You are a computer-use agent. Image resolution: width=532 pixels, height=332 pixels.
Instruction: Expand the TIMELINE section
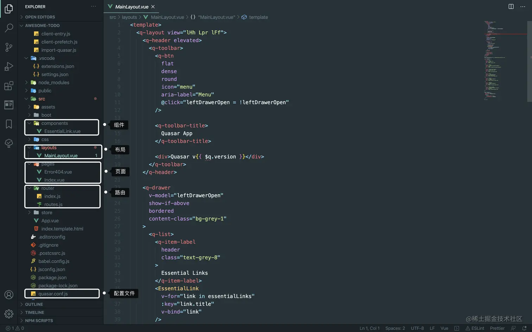point(61,312)
